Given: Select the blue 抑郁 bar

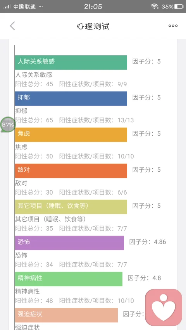Looking at the screenshot, I should point(71,99).
